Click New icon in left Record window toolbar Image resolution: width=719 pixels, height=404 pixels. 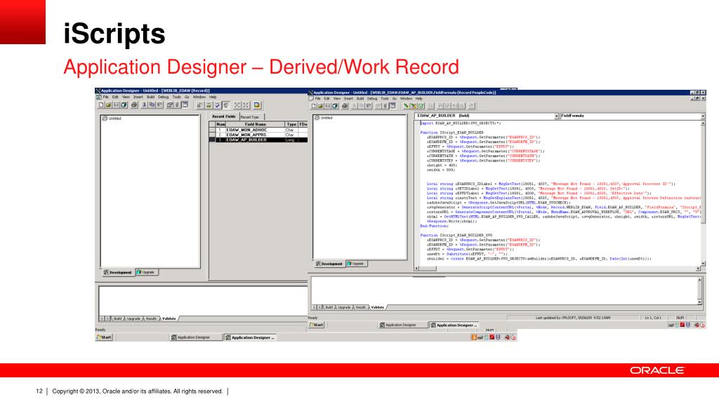click(x=101, y=105)
